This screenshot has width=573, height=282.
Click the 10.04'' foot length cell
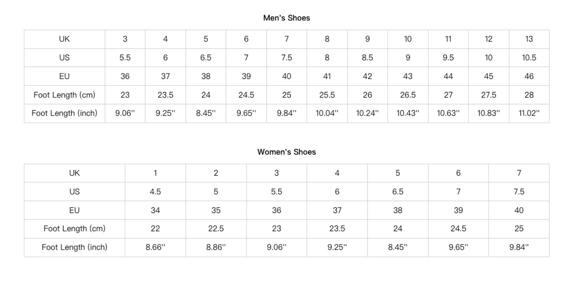[x=327, y=113]
